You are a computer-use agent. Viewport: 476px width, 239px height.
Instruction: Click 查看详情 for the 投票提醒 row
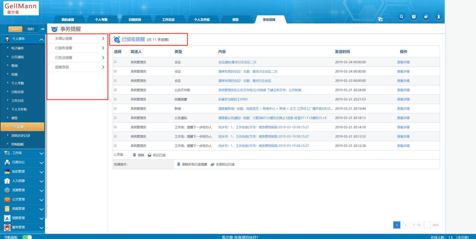403,99
